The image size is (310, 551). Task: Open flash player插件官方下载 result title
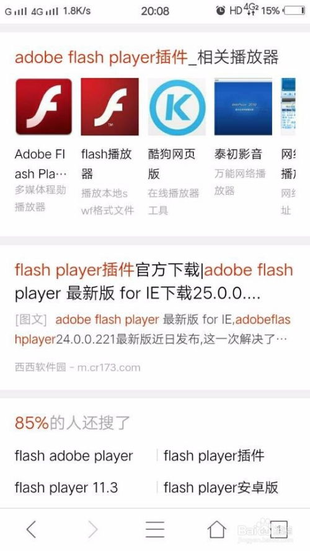(154, 281)
